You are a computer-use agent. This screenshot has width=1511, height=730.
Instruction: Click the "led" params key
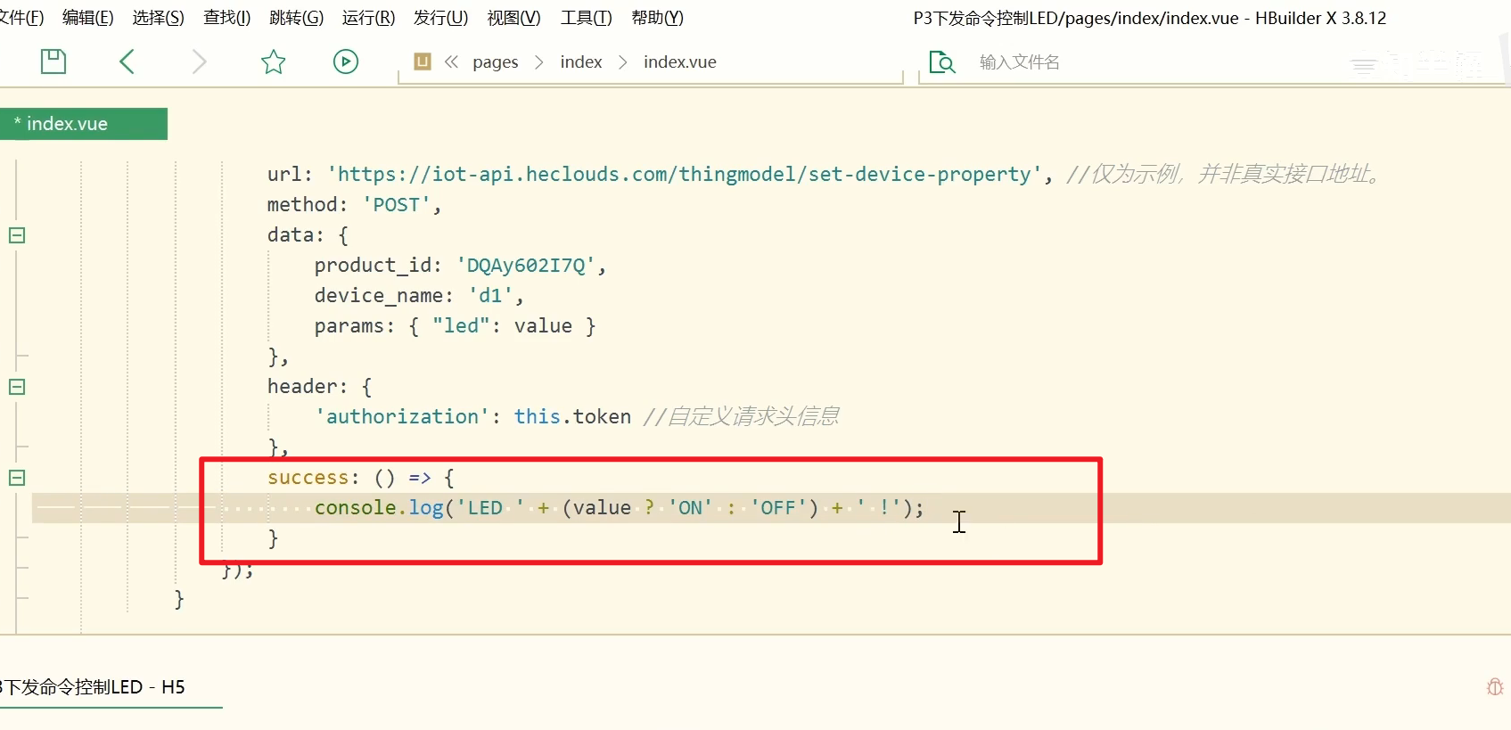[461, 326]
